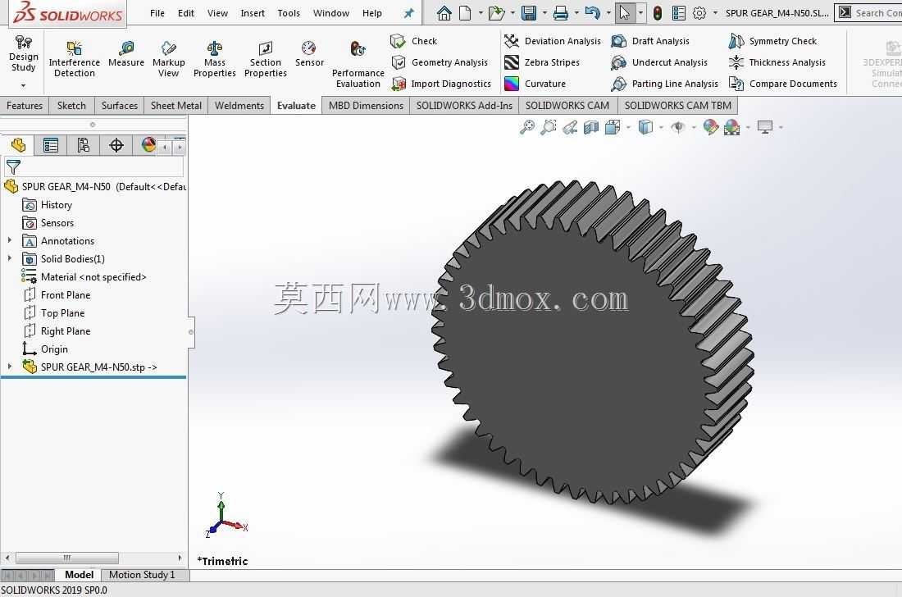Open Markup View
Image resolution: width=902 pixels, height=597 pixels.
tap(169, 59)
